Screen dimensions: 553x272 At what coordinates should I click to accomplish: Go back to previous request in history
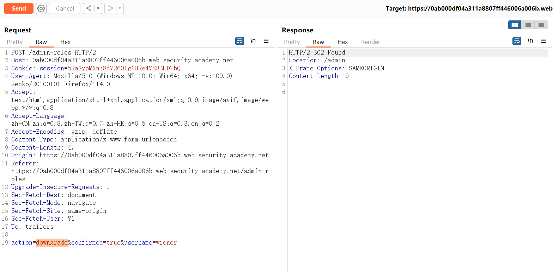(x=89, y=8)
